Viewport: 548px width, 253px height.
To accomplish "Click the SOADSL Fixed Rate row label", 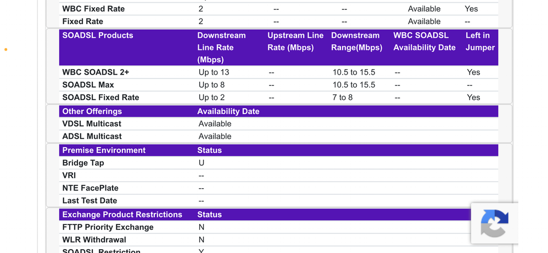I will coord(100,98).
